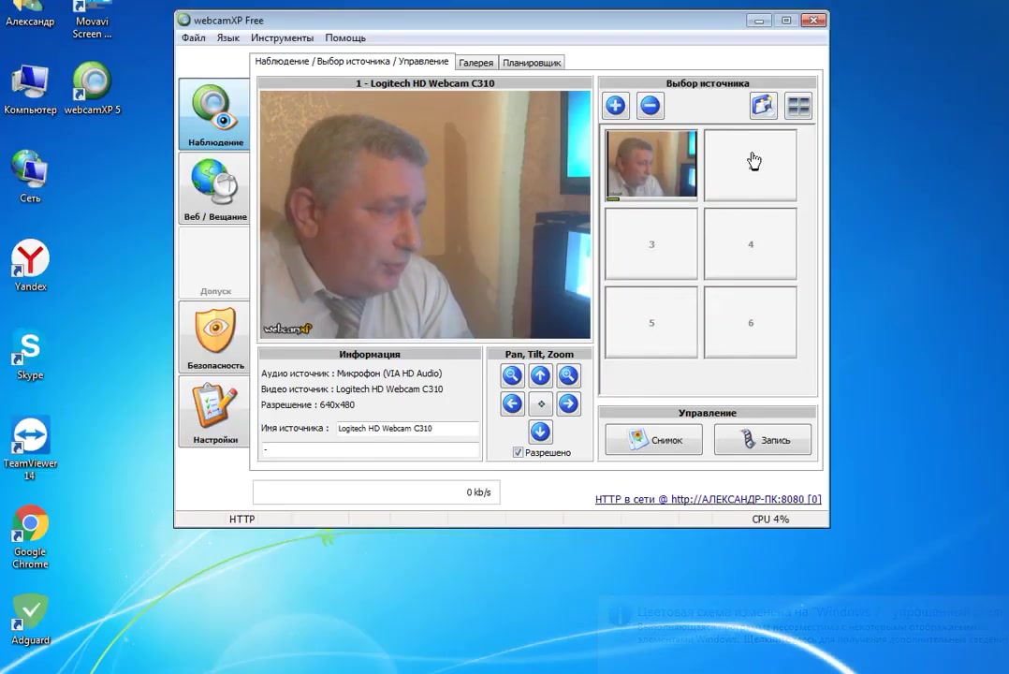Tilt camera up with up arrow
The width and height of the screenshot is (1009, 674).
tap(540, 375)
